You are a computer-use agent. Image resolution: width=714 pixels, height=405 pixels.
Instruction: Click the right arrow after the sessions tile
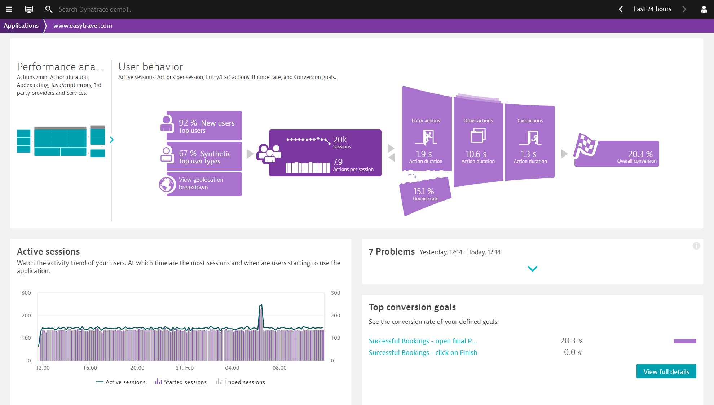pos(391,148)
